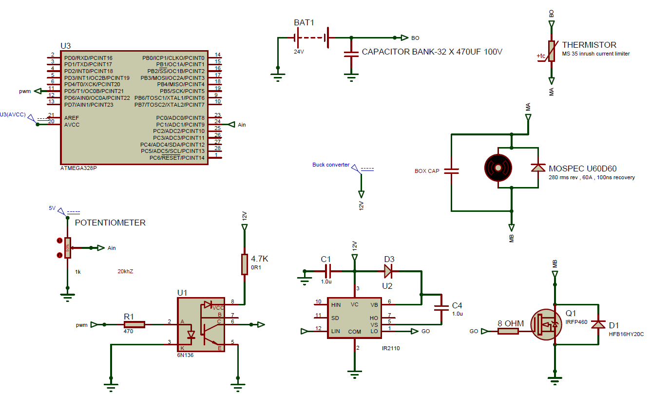Click the 20khZ text
This screenshot has height=394, width=650.
coord(125,272)
